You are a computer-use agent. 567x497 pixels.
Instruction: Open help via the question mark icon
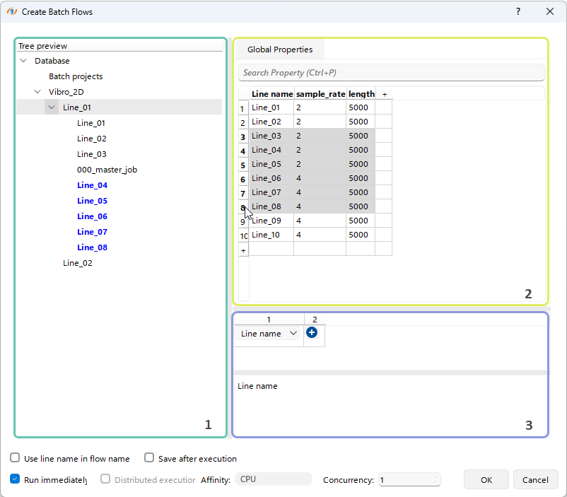coord(518,11)
